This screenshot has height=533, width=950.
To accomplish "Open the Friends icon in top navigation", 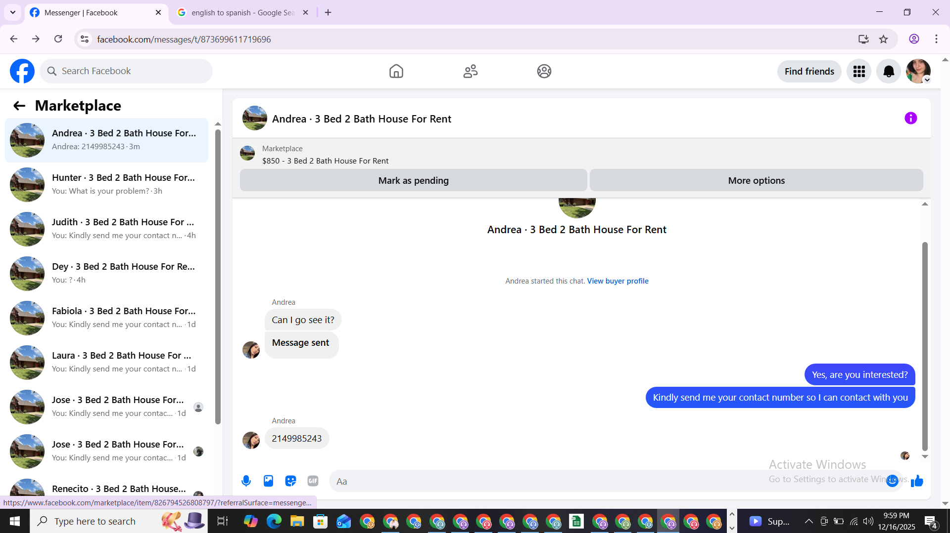I will (x=470, y=71).
